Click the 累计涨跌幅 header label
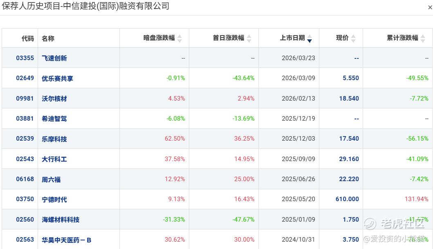This screenshot has width=433, height=249. tap(402, 38)
